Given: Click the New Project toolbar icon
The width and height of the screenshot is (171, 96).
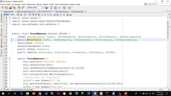Looking at the screenshot, I should point(6,8).
